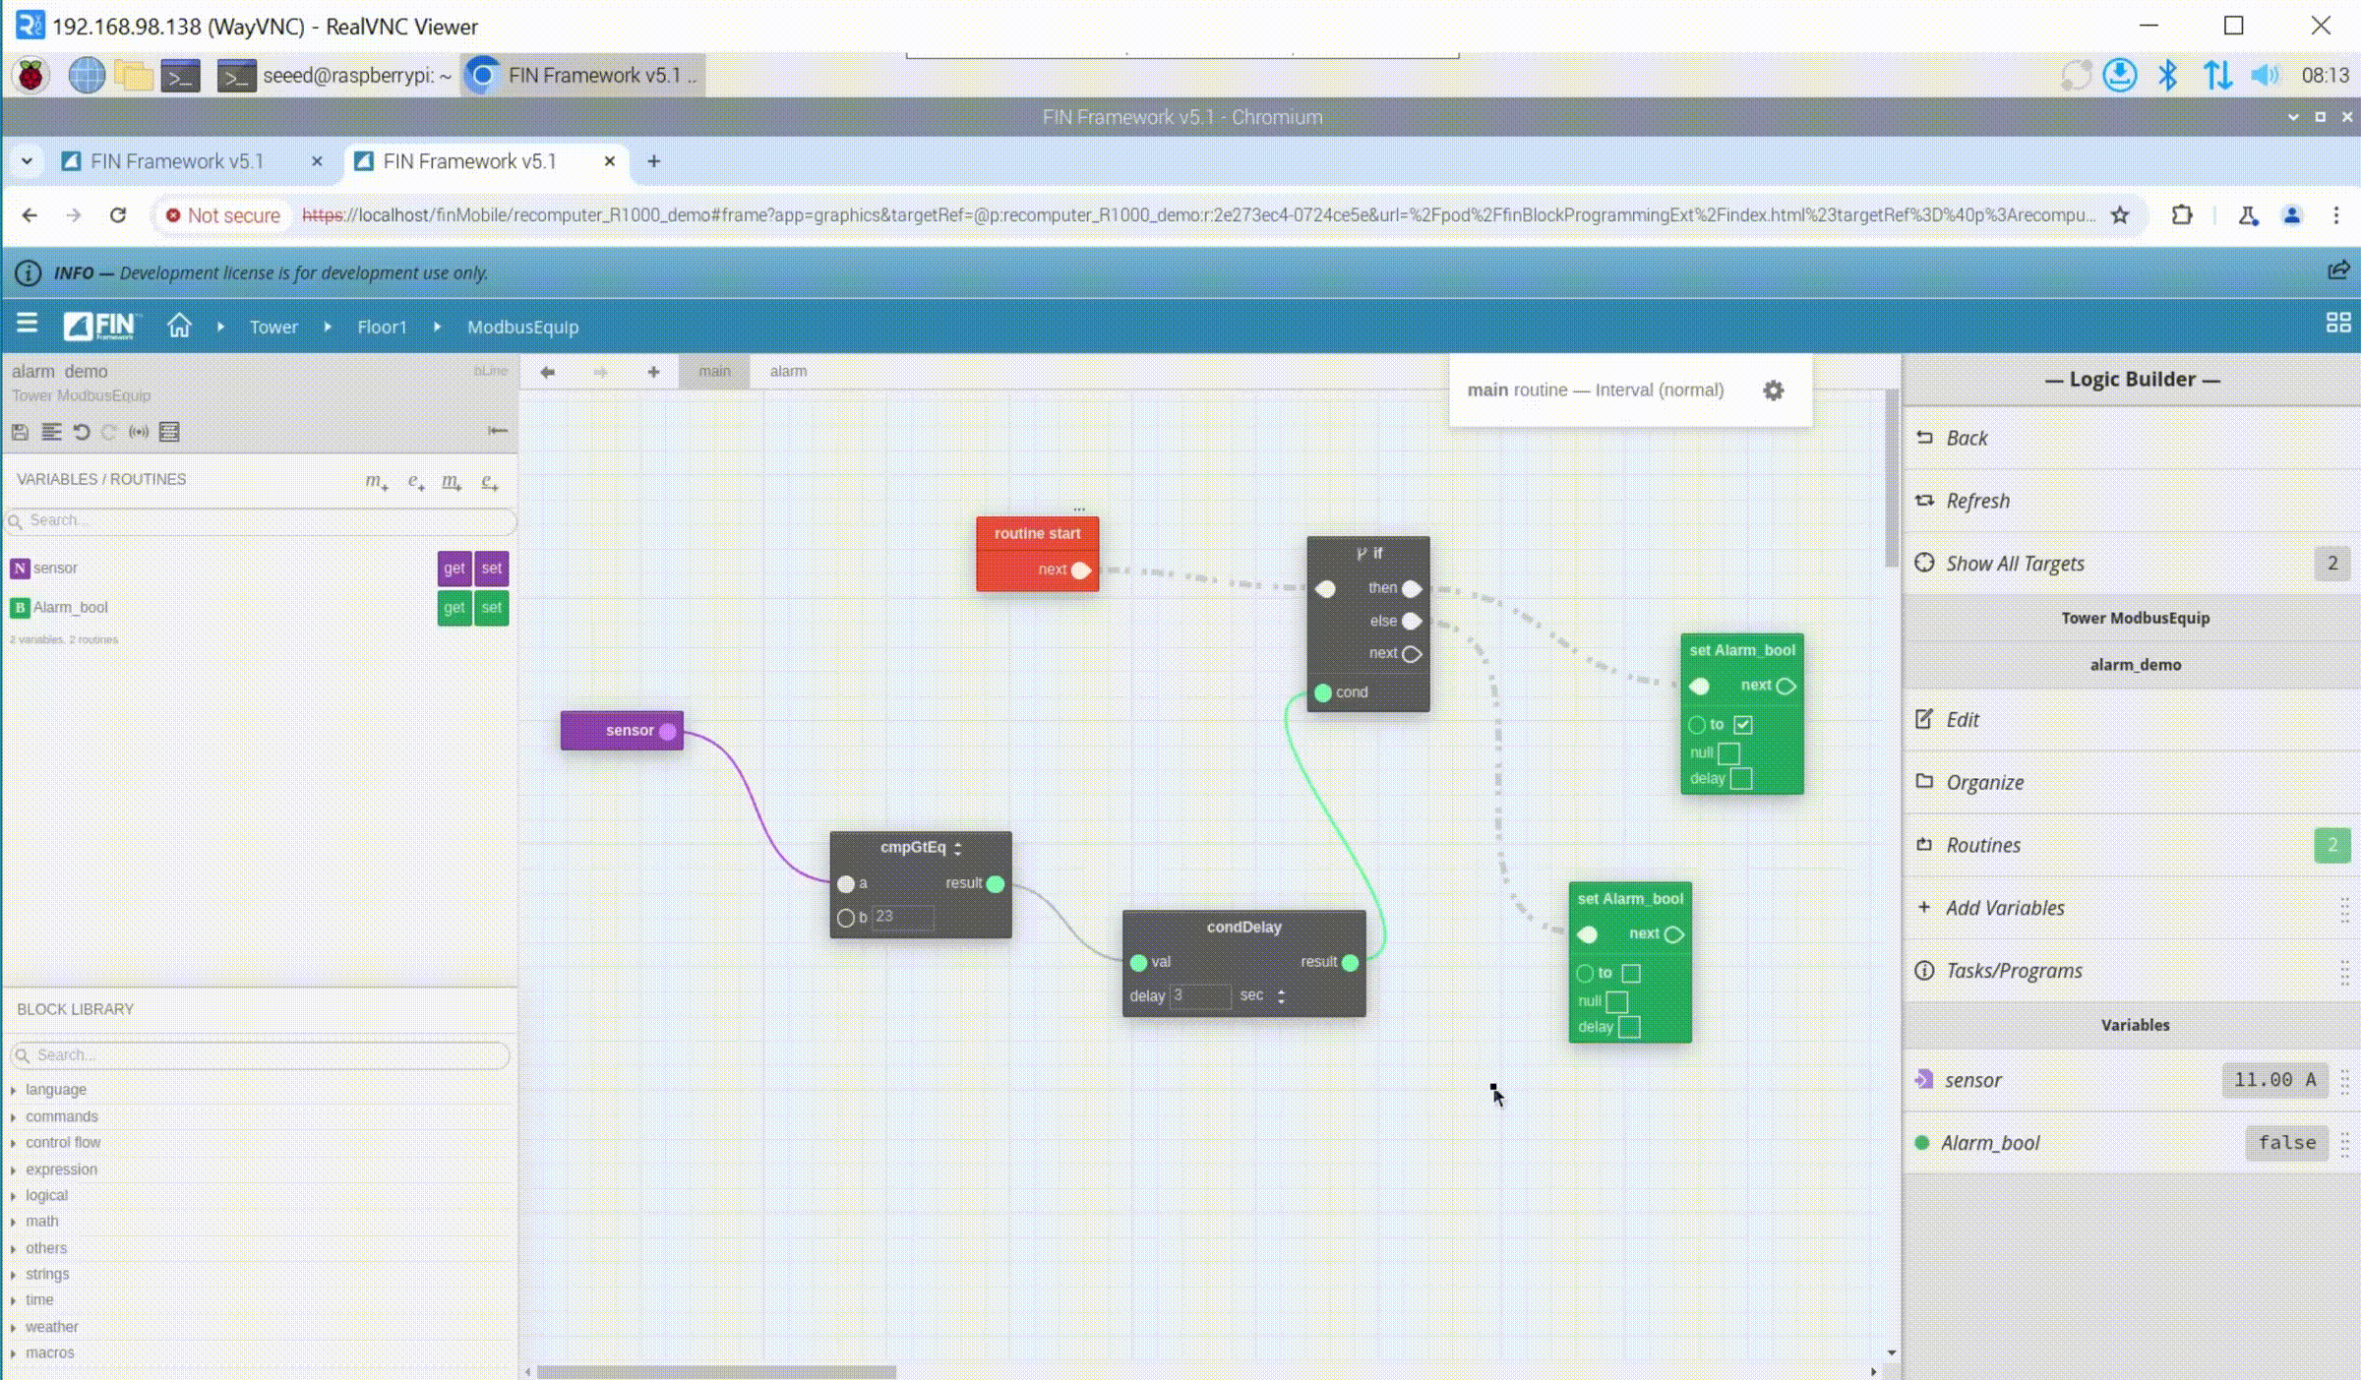Click Show All Targets in Logic Builder

[x=2014, y=564]
